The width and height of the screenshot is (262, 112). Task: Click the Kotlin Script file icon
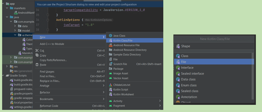click(111, 90)
